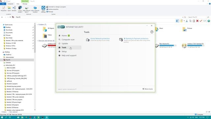Select Libraries in navigation pane
The height and width of the screenshot is (119, 211).
(x=8, y=62)
